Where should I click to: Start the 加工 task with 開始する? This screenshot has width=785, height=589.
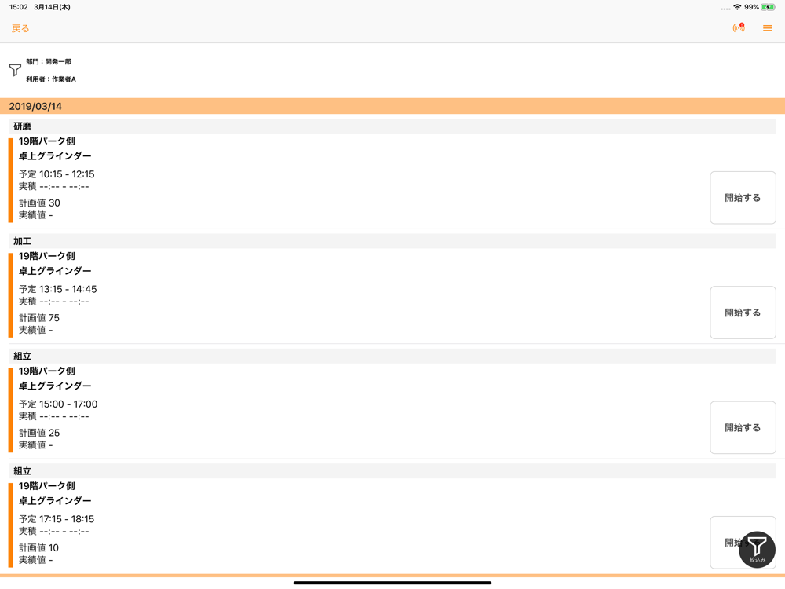pyautogui.click(x=743, y=313)
